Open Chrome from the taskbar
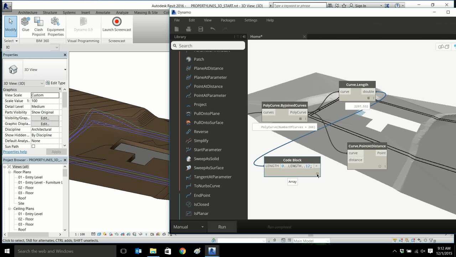This screenshot has width=456, height=257. pos(182,251)
